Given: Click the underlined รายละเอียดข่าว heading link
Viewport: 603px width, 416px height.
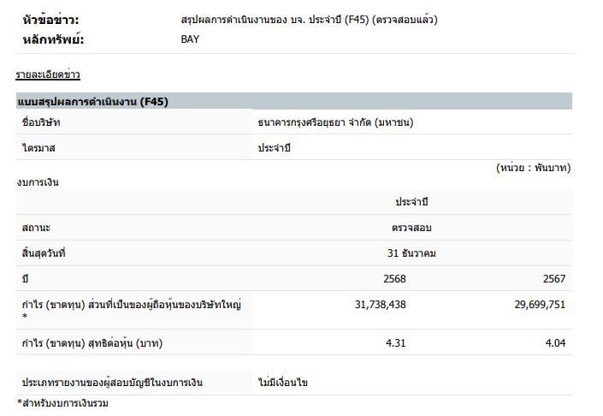Looking at the screenshot, I should [x=48, y=74].
